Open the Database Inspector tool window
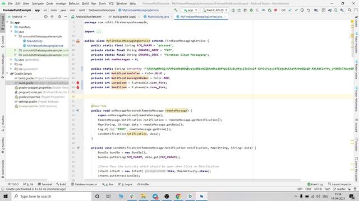This screenshot has width=359, height=201. [84, 184]
